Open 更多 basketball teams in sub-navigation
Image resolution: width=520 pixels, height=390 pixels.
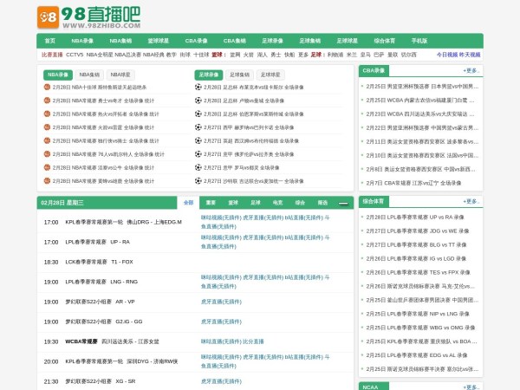point(302,55)
